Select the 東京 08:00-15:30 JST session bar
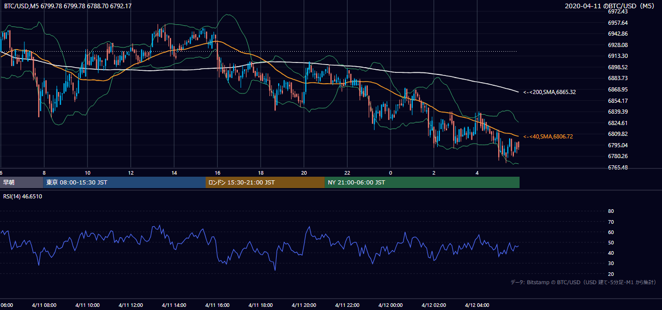This screenshot has width=662, height=310. 124,182
